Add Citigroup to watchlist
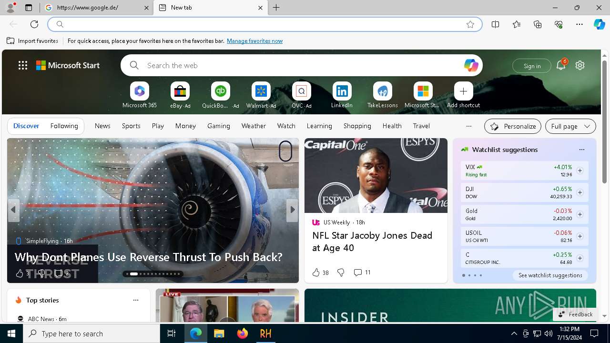 [579, 258]
